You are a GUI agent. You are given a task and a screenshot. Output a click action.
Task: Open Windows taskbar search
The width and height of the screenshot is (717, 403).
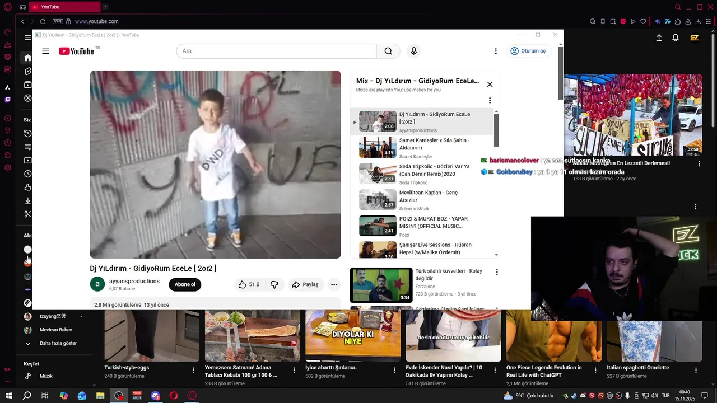[x=27, y=395]
